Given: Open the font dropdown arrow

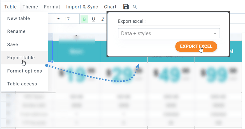Looking at the screenshot, I should [x=58, y=19].
